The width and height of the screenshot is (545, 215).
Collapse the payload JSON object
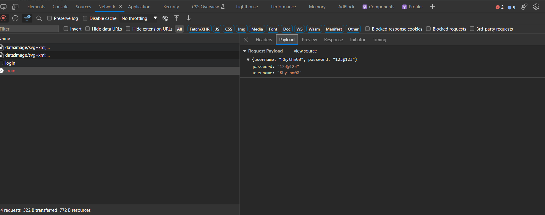248,60
